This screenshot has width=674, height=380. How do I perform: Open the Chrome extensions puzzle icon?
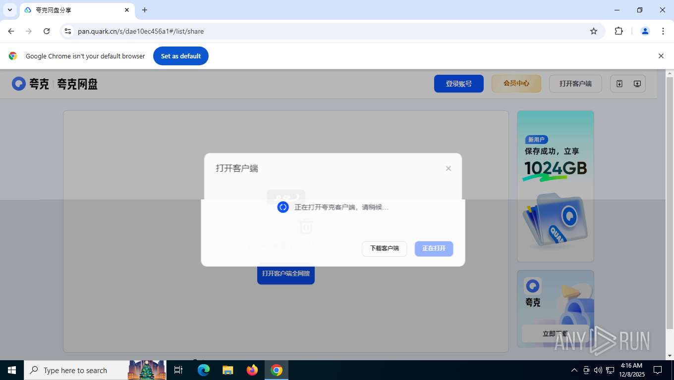click(x=618, y=31)
